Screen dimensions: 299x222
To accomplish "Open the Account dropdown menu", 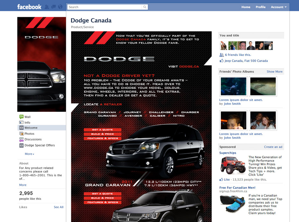I will point(279,7).
